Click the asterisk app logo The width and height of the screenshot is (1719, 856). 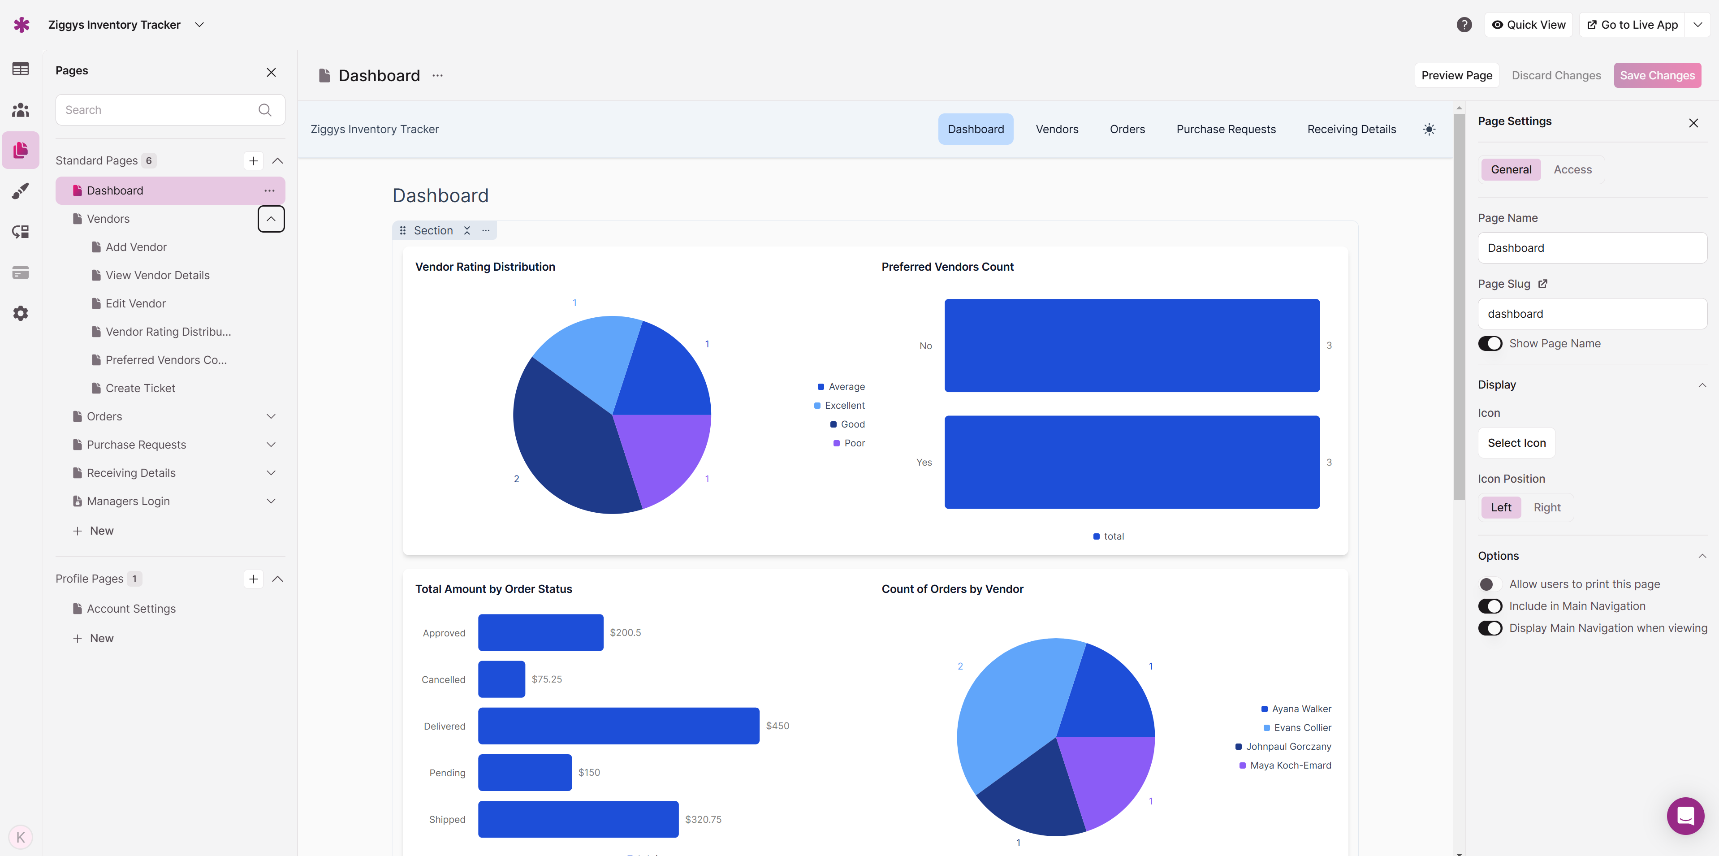point(22,25)
